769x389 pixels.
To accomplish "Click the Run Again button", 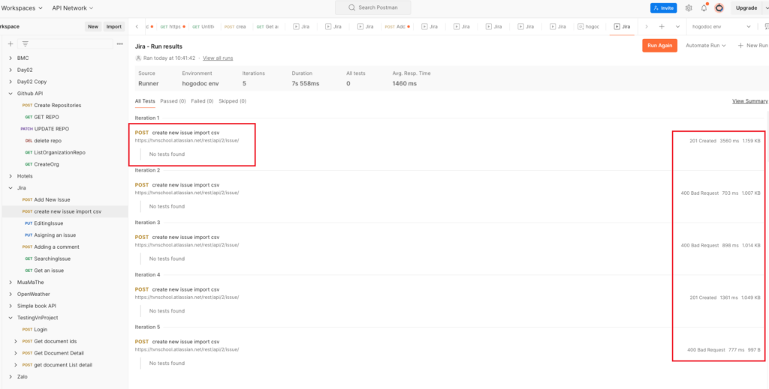I will coord(659,46).
